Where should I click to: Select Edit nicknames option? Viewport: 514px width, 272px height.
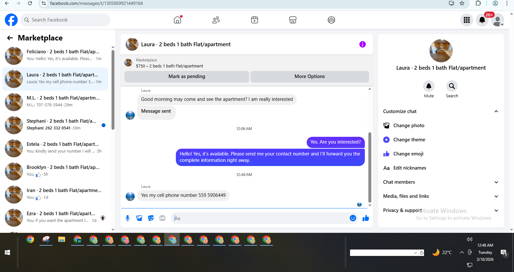coord(441,168)
